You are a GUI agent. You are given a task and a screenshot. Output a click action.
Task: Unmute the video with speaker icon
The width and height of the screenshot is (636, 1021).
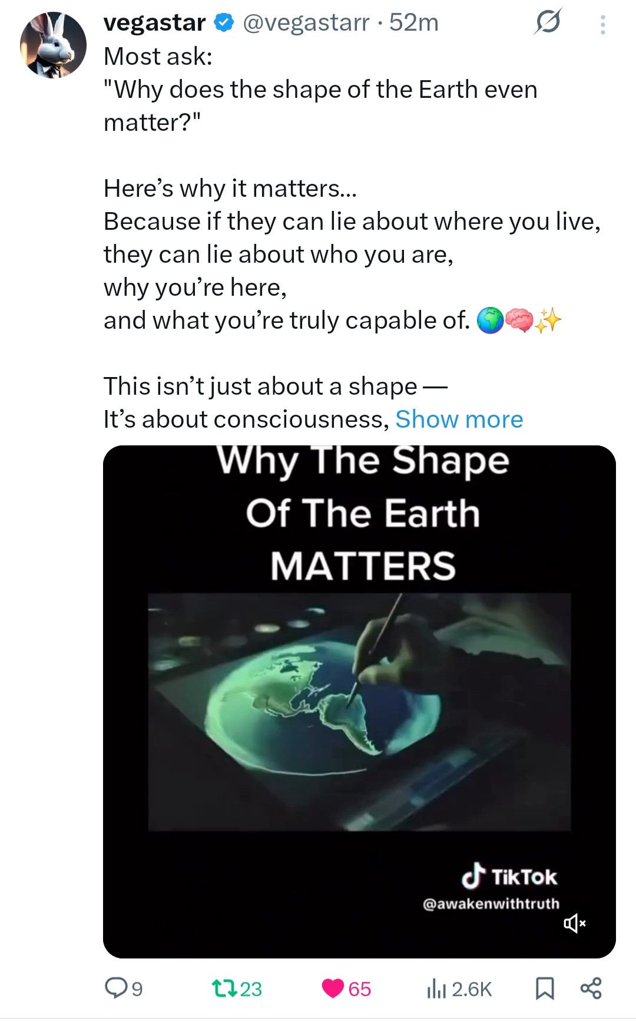[574, 923]
